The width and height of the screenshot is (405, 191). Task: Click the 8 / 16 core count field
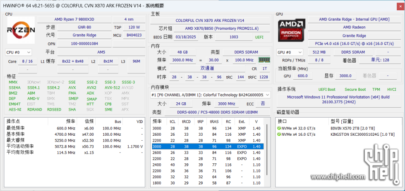click(28, 61)
